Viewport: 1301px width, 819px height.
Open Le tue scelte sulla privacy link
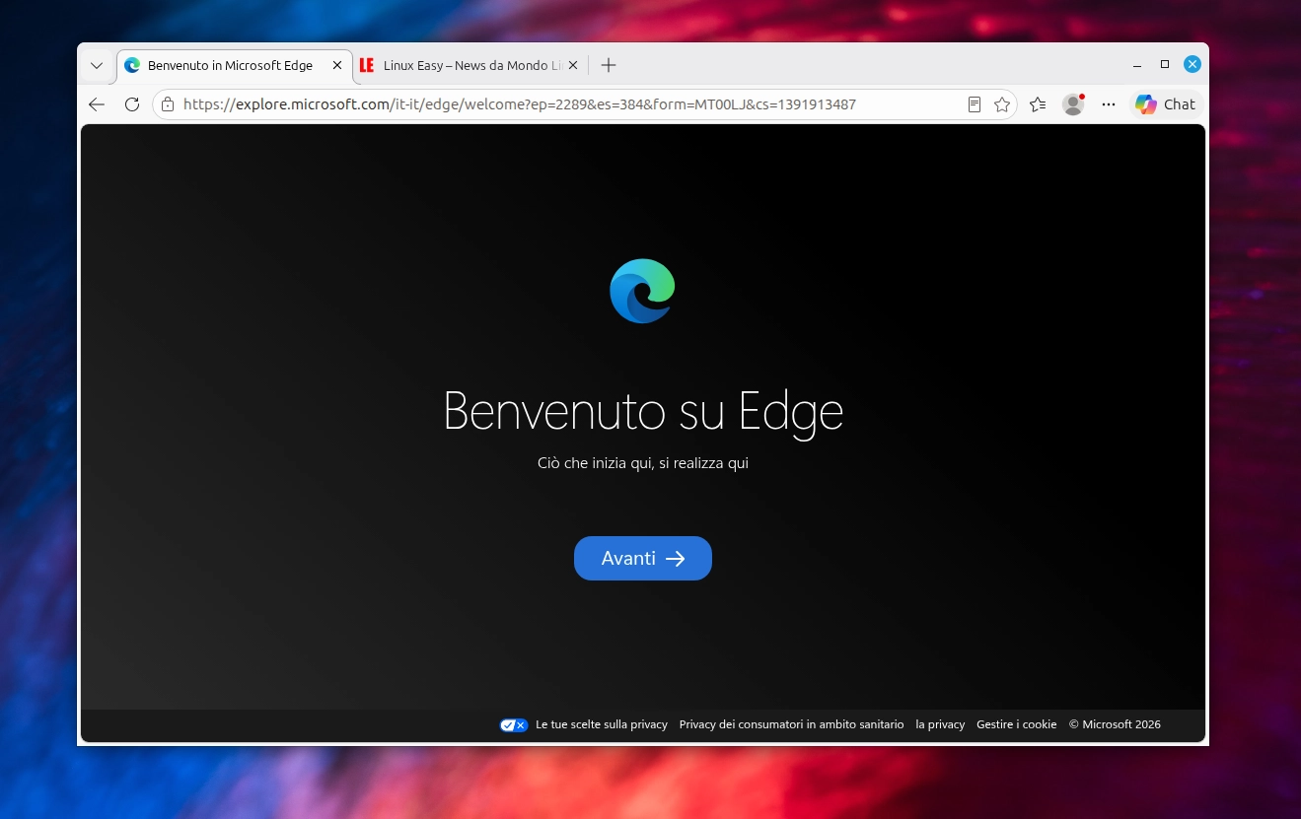coord(602,724)
